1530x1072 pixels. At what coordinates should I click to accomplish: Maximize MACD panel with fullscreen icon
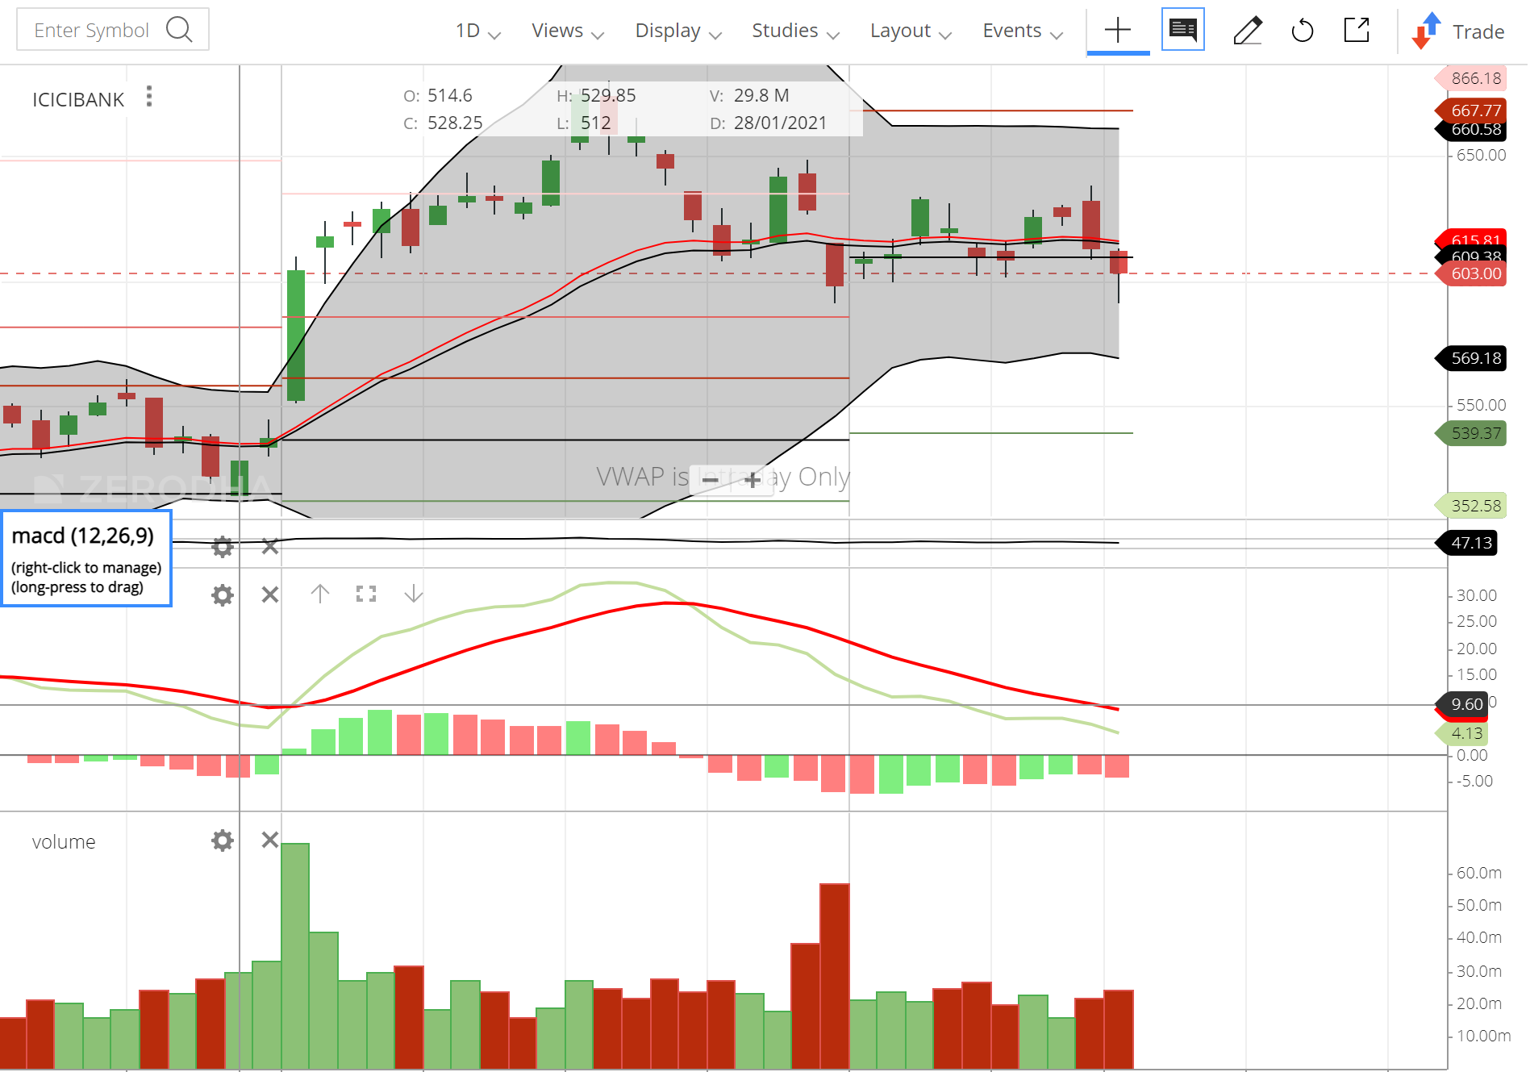pyautogui.click(x=366, y=594)
